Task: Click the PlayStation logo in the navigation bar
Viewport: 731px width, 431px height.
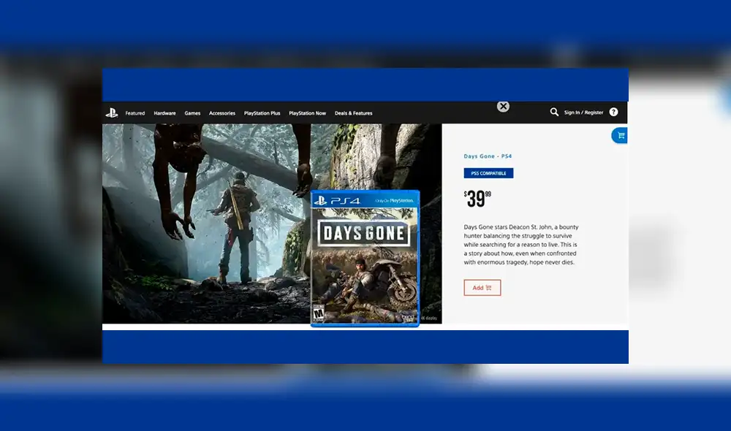Action: point(114,113)
